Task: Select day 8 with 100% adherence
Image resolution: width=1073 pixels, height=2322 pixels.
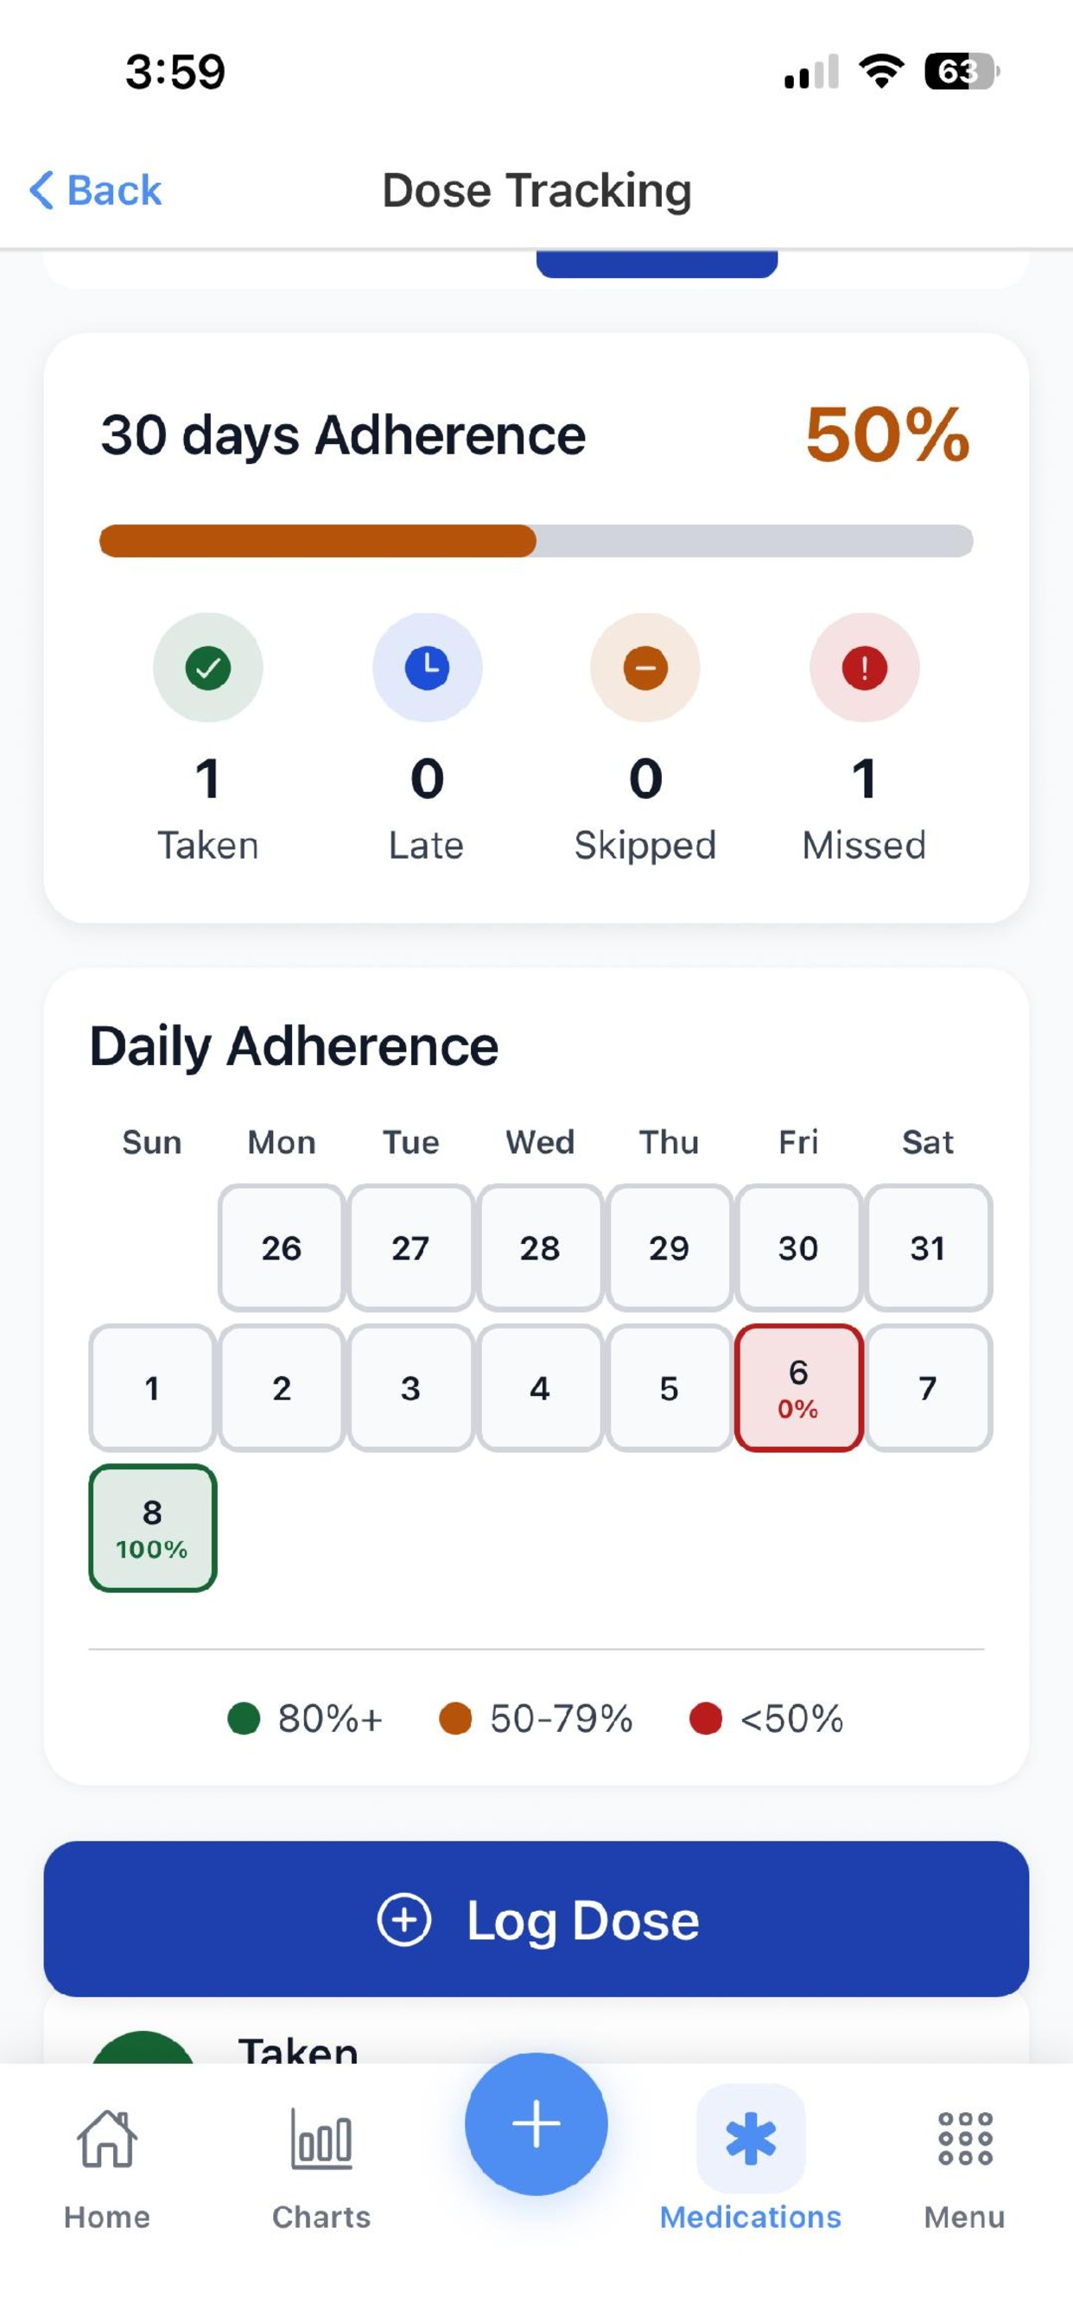Action: click(152, 1528)
